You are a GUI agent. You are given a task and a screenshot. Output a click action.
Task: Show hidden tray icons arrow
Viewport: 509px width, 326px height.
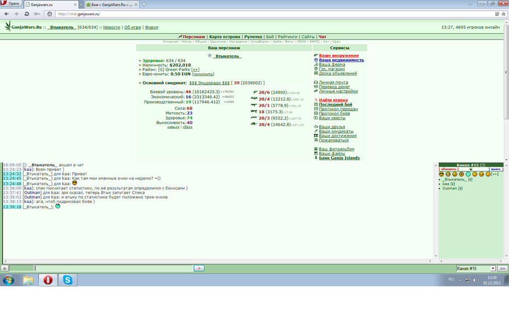tap(460, 280)
